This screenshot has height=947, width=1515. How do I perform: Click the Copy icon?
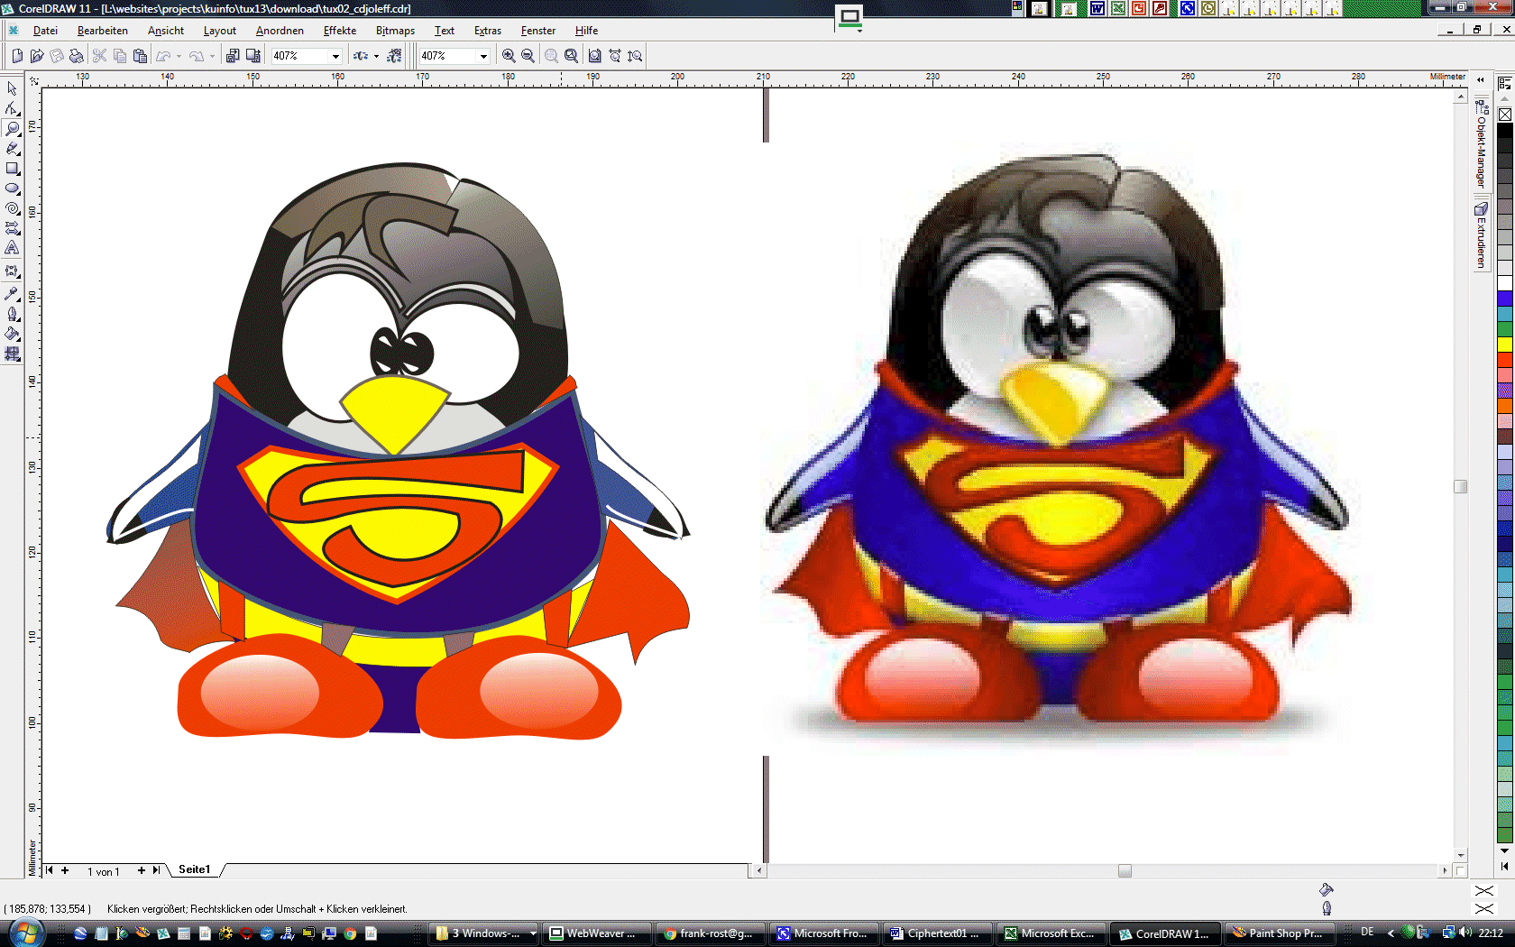119,56
